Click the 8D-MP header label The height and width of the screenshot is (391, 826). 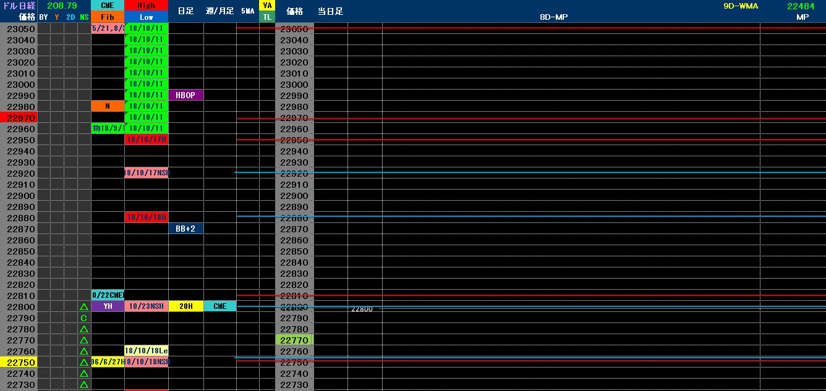(553, 17)
